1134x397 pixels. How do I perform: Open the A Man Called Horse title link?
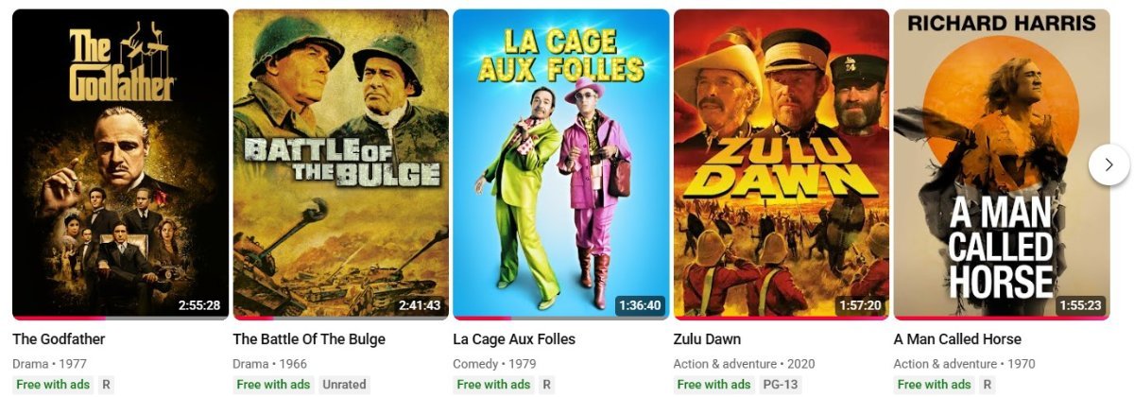click(x=957, y=339)
